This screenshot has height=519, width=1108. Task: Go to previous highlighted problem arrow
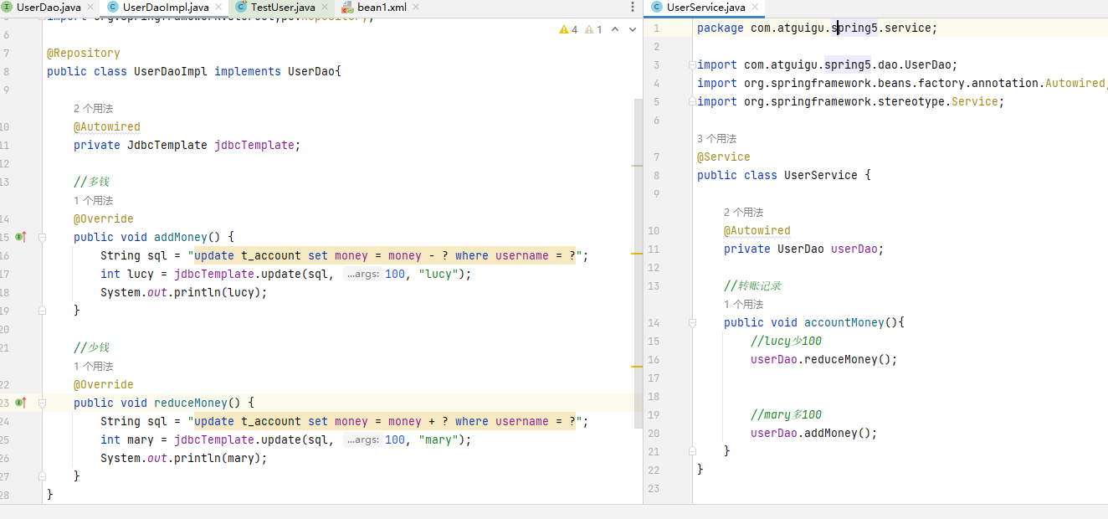(x=615, y=29)
